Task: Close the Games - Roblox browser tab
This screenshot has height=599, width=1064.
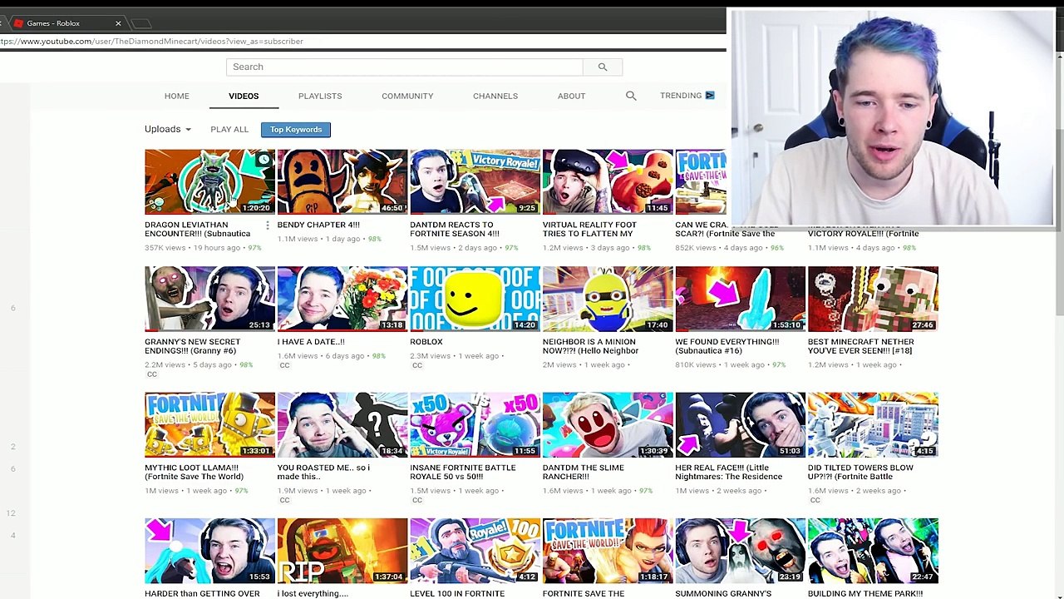Action: 118,23
